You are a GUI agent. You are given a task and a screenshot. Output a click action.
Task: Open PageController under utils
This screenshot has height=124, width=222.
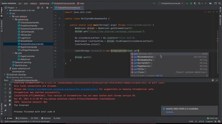click(x=27, y=56)
